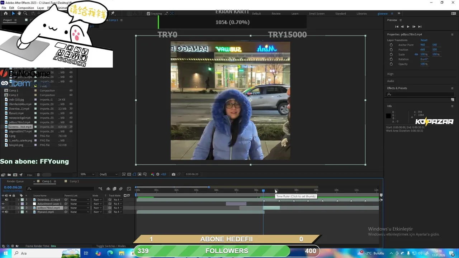Switch to the Comp 2 timeline tab
This screenshot has height=258, width=459.
pos(74,181)
